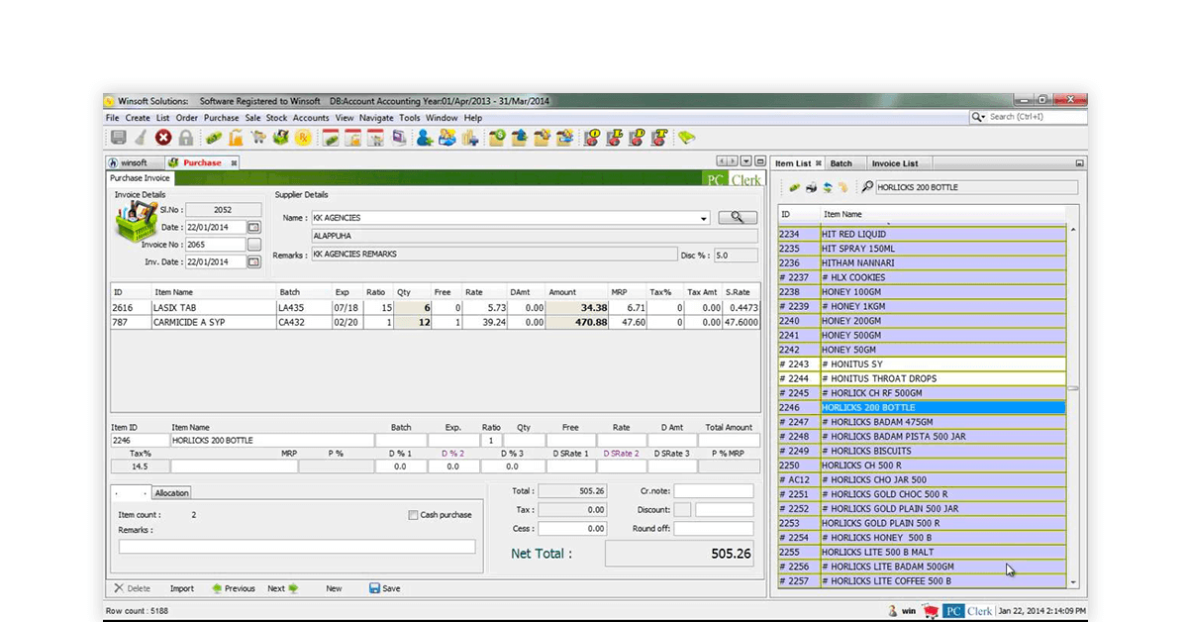1188x622 pixels.
Task: Click the add person toolbar icon
Action: pos(425,138)
